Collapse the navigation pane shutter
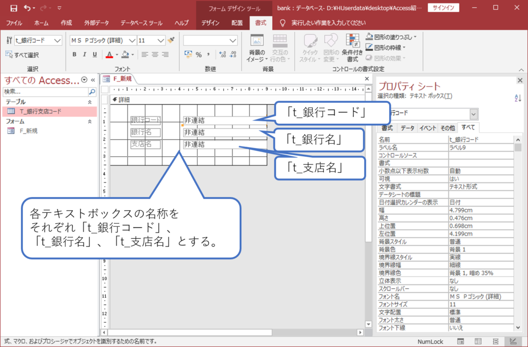Viewport: 528px width, 347px height. click(93, 80)
